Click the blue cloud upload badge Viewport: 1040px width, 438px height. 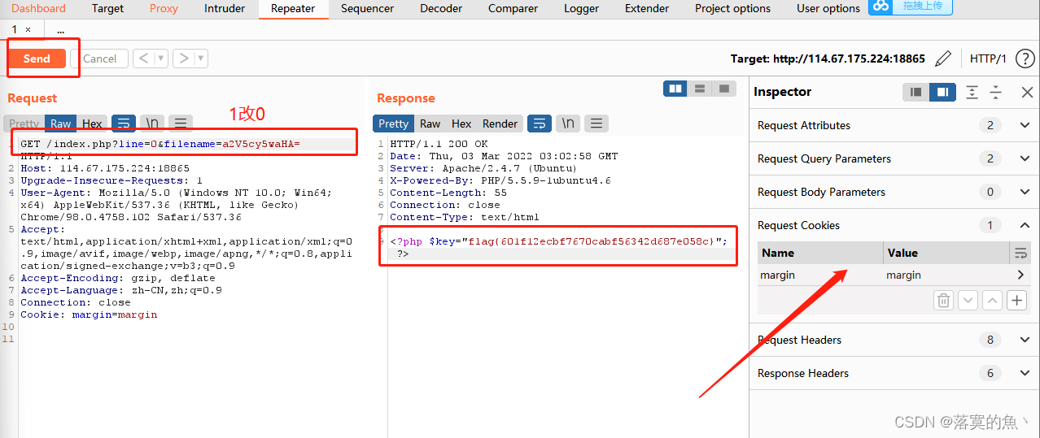click(x=910, y=7)
